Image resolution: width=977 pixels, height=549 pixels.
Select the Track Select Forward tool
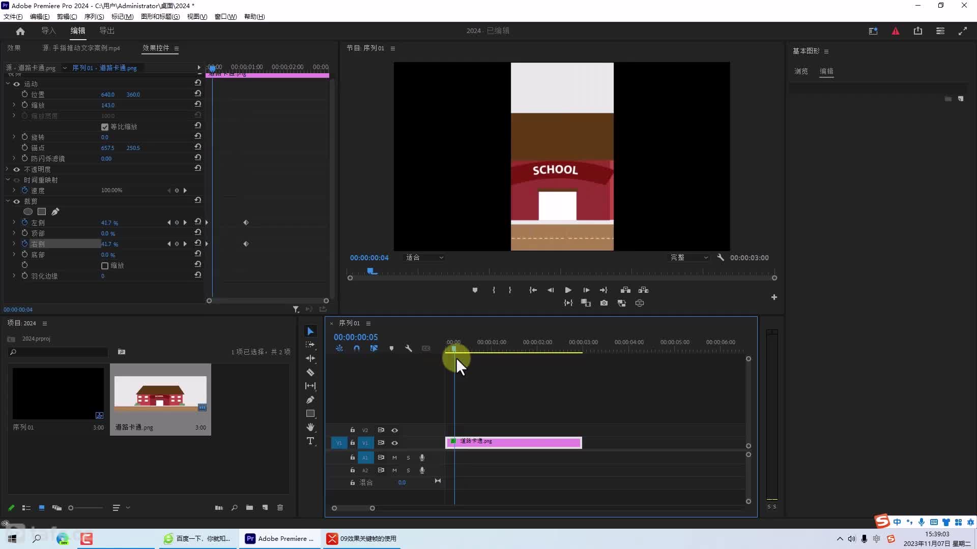click(310, 345)
